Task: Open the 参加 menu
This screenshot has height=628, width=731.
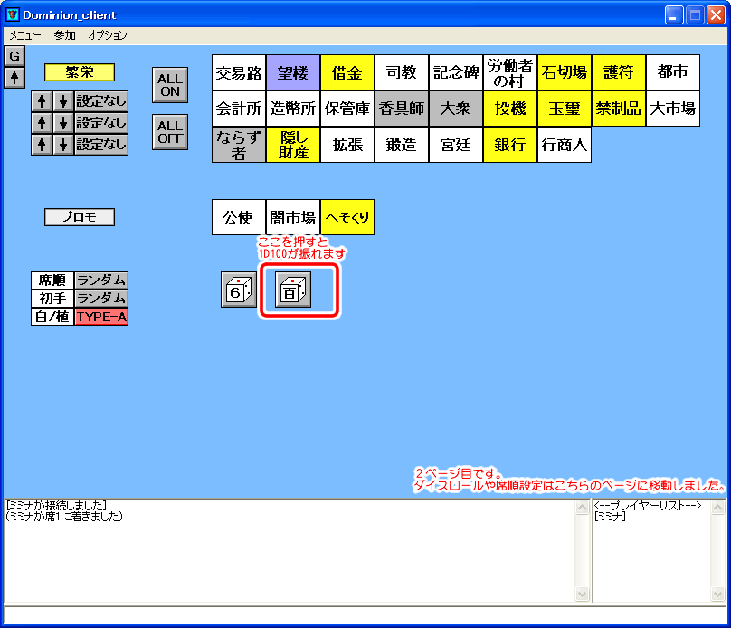Action: (x=64, y=35)
